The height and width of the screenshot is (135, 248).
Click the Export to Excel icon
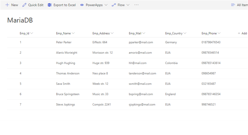[50, 5]
